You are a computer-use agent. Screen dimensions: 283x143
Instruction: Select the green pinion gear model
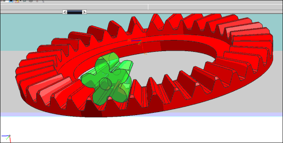pyautogui.click(x=107, y=79)
